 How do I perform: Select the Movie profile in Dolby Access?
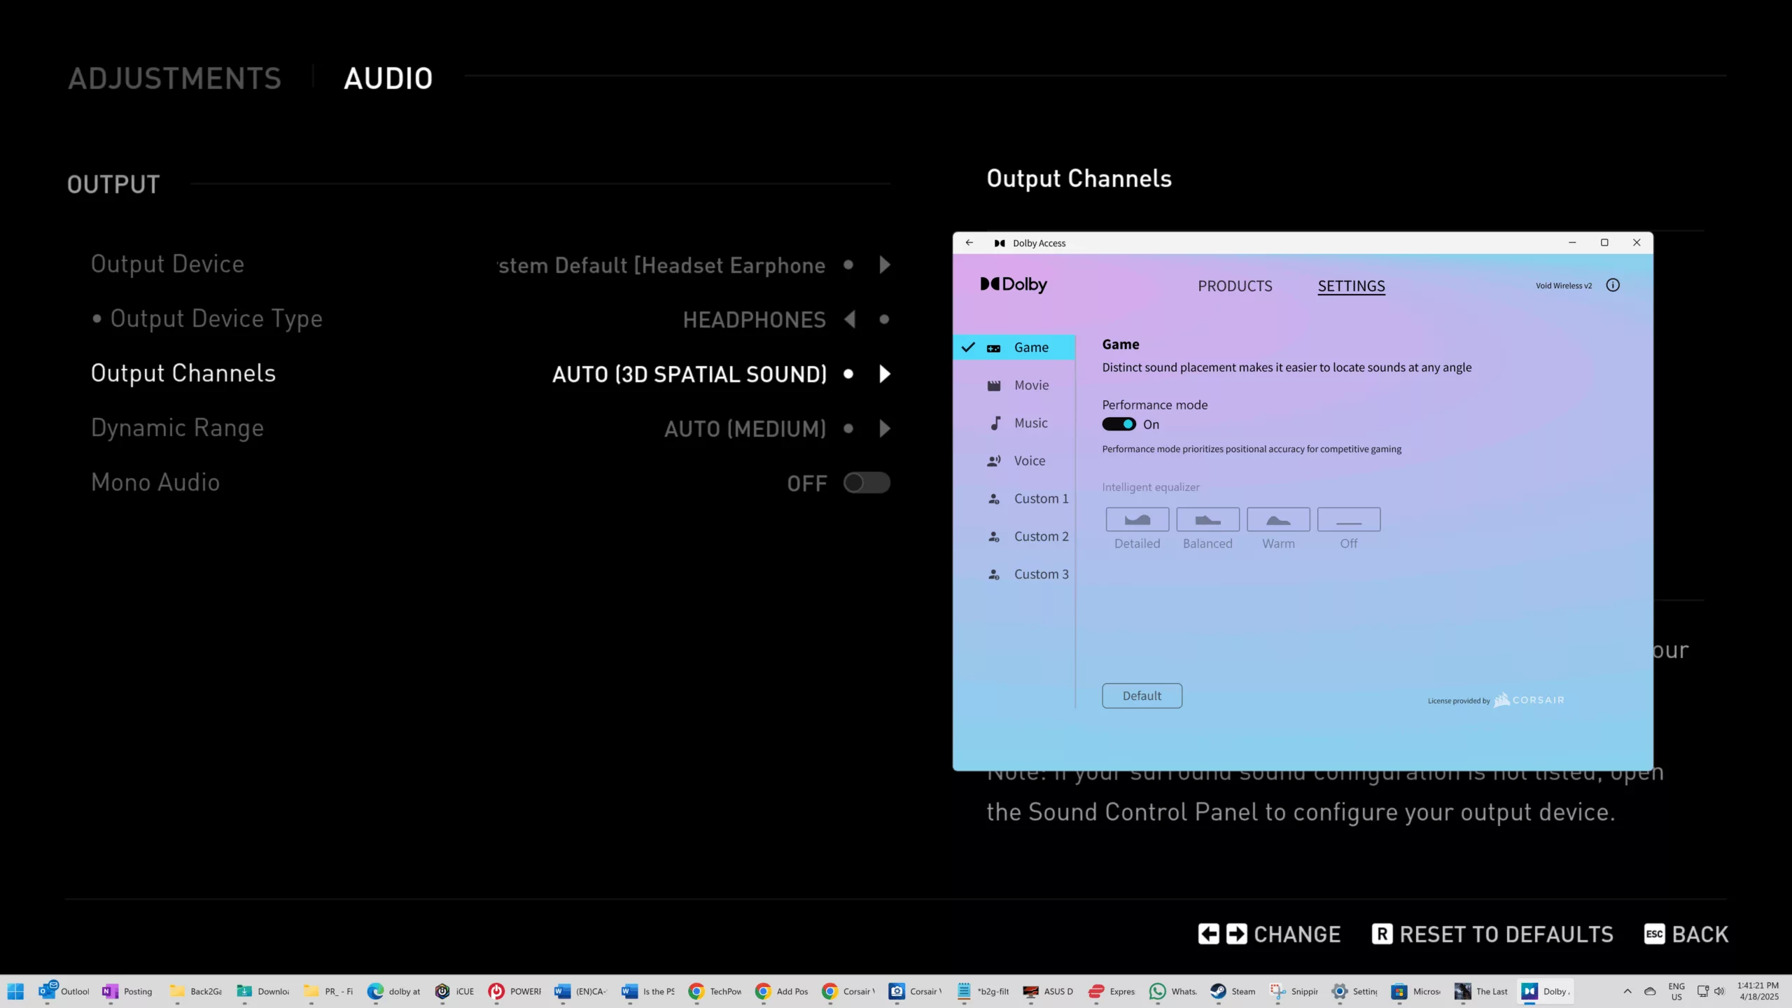(x=1014, y=385)
